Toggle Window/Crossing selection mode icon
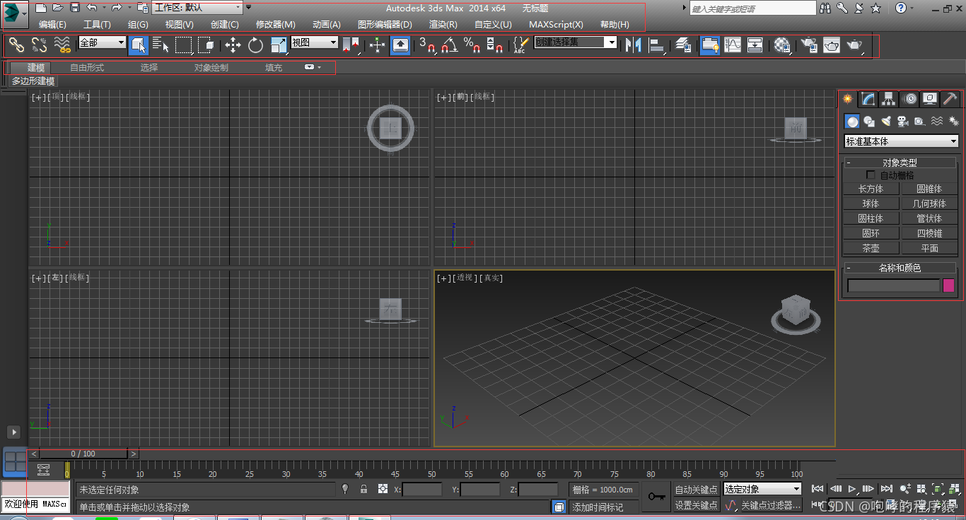This screenshot has width=966, height=520. pos(206,45)
